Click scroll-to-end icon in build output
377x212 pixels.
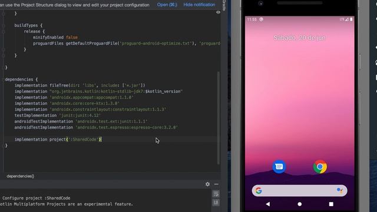click(x=216, y=203)
